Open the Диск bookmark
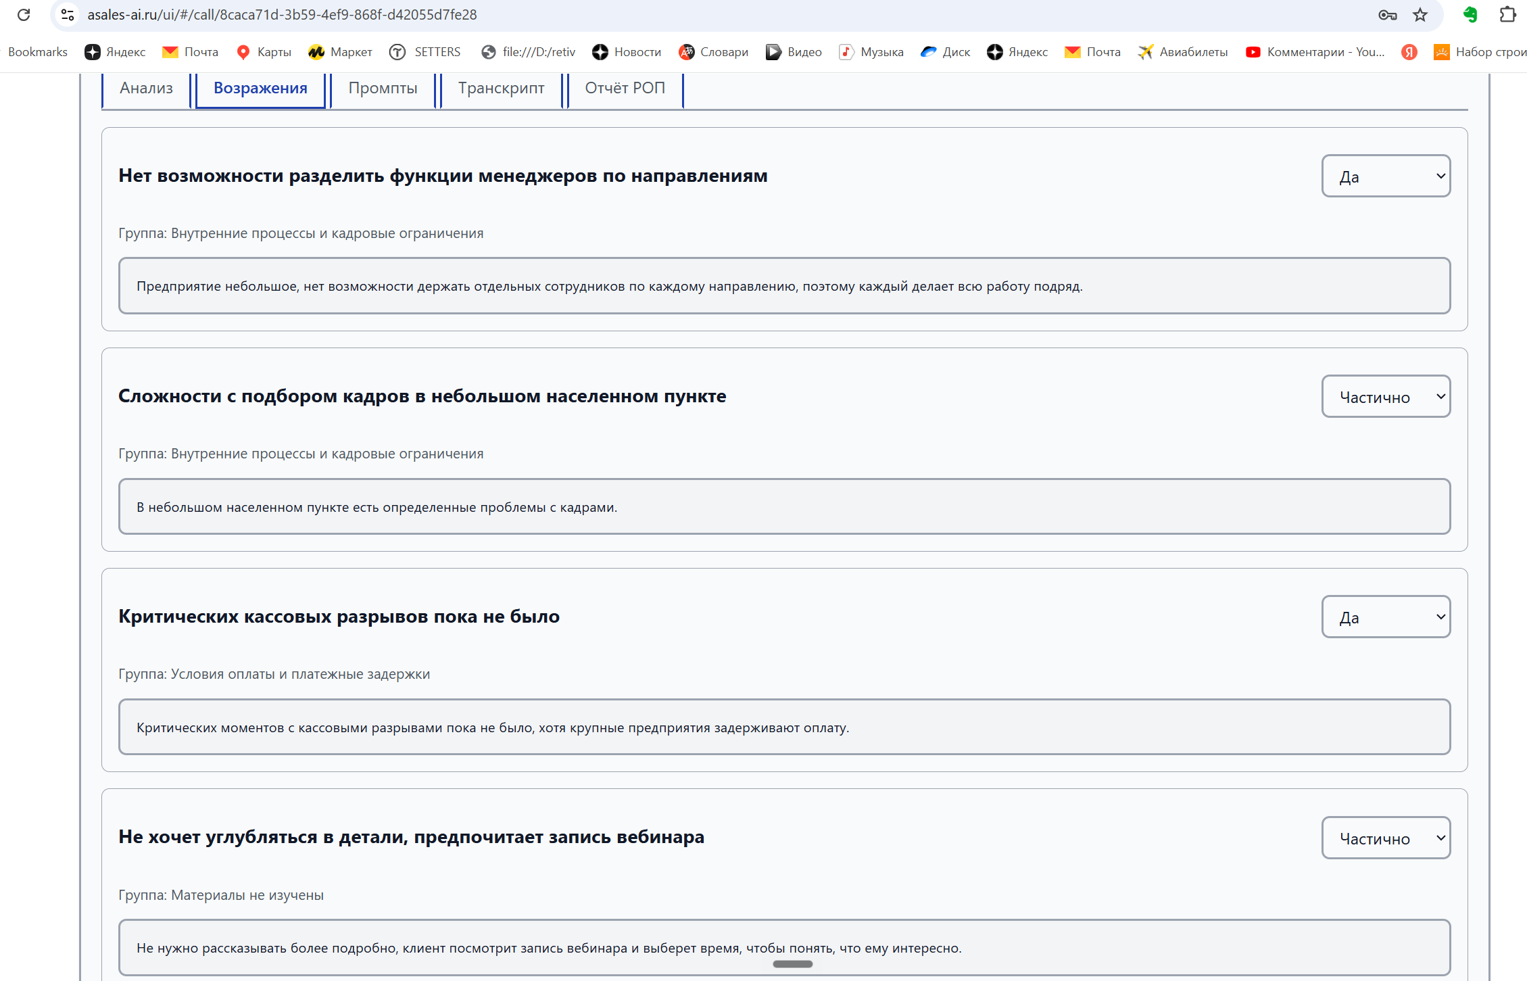 pos(945,52)
